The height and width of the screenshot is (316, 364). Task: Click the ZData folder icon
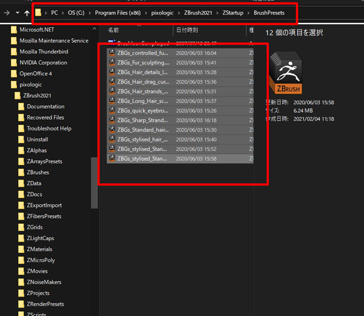21,183
